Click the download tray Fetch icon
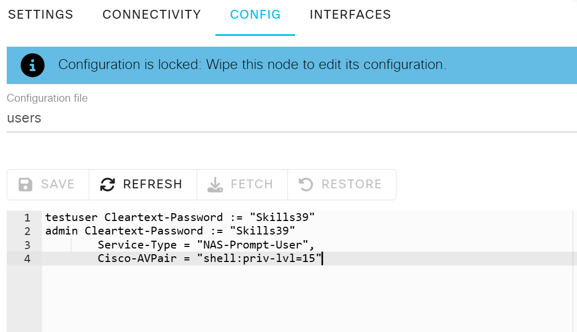This screenshot has height=332, width=577. (x=215, y=185)
